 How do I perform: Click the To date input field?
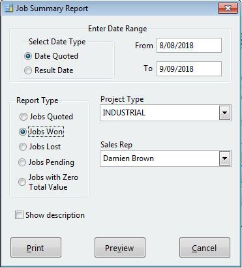pos(189,69)
